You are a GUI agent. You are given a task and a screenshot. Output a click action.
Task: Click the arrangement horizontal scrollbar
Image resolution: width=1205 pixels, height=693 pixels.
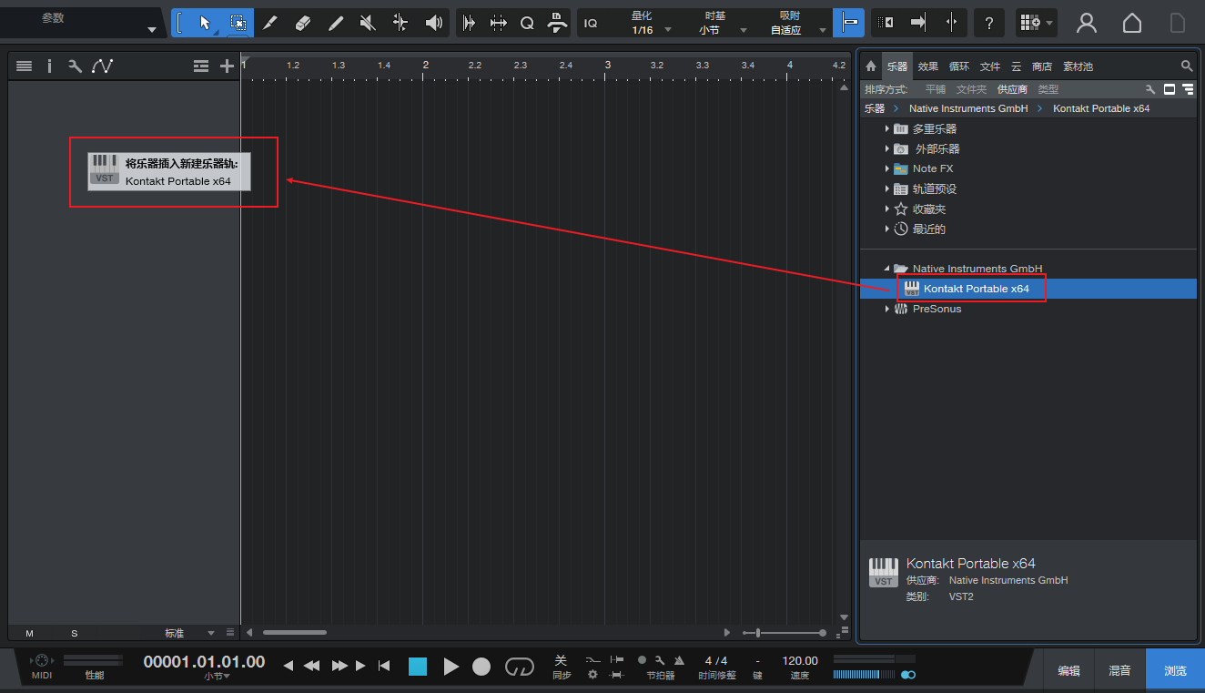[295, 633]
